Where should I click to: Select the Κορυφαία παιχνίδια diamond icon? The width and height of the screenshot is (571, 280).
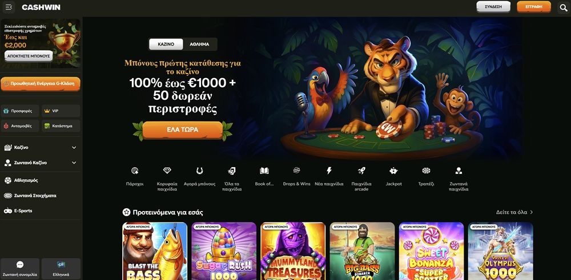167,171
